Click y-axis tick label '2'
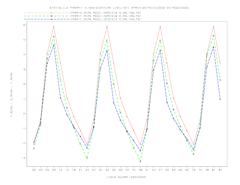240x185 pixels. click(x=24, y=84)
